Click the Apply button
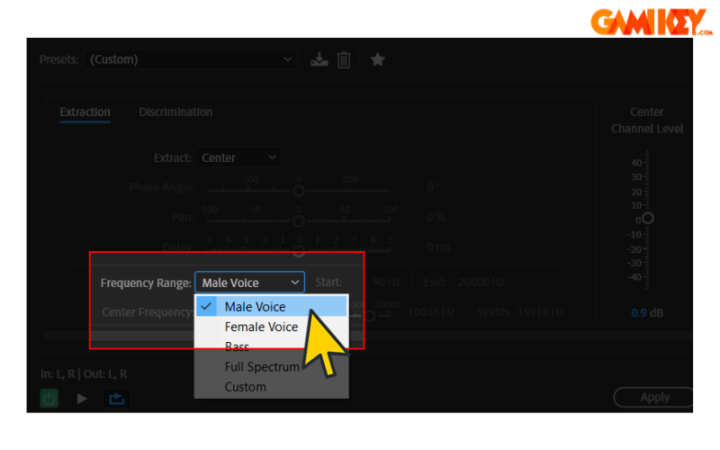The image size is (720, 450). pos(654,397)
